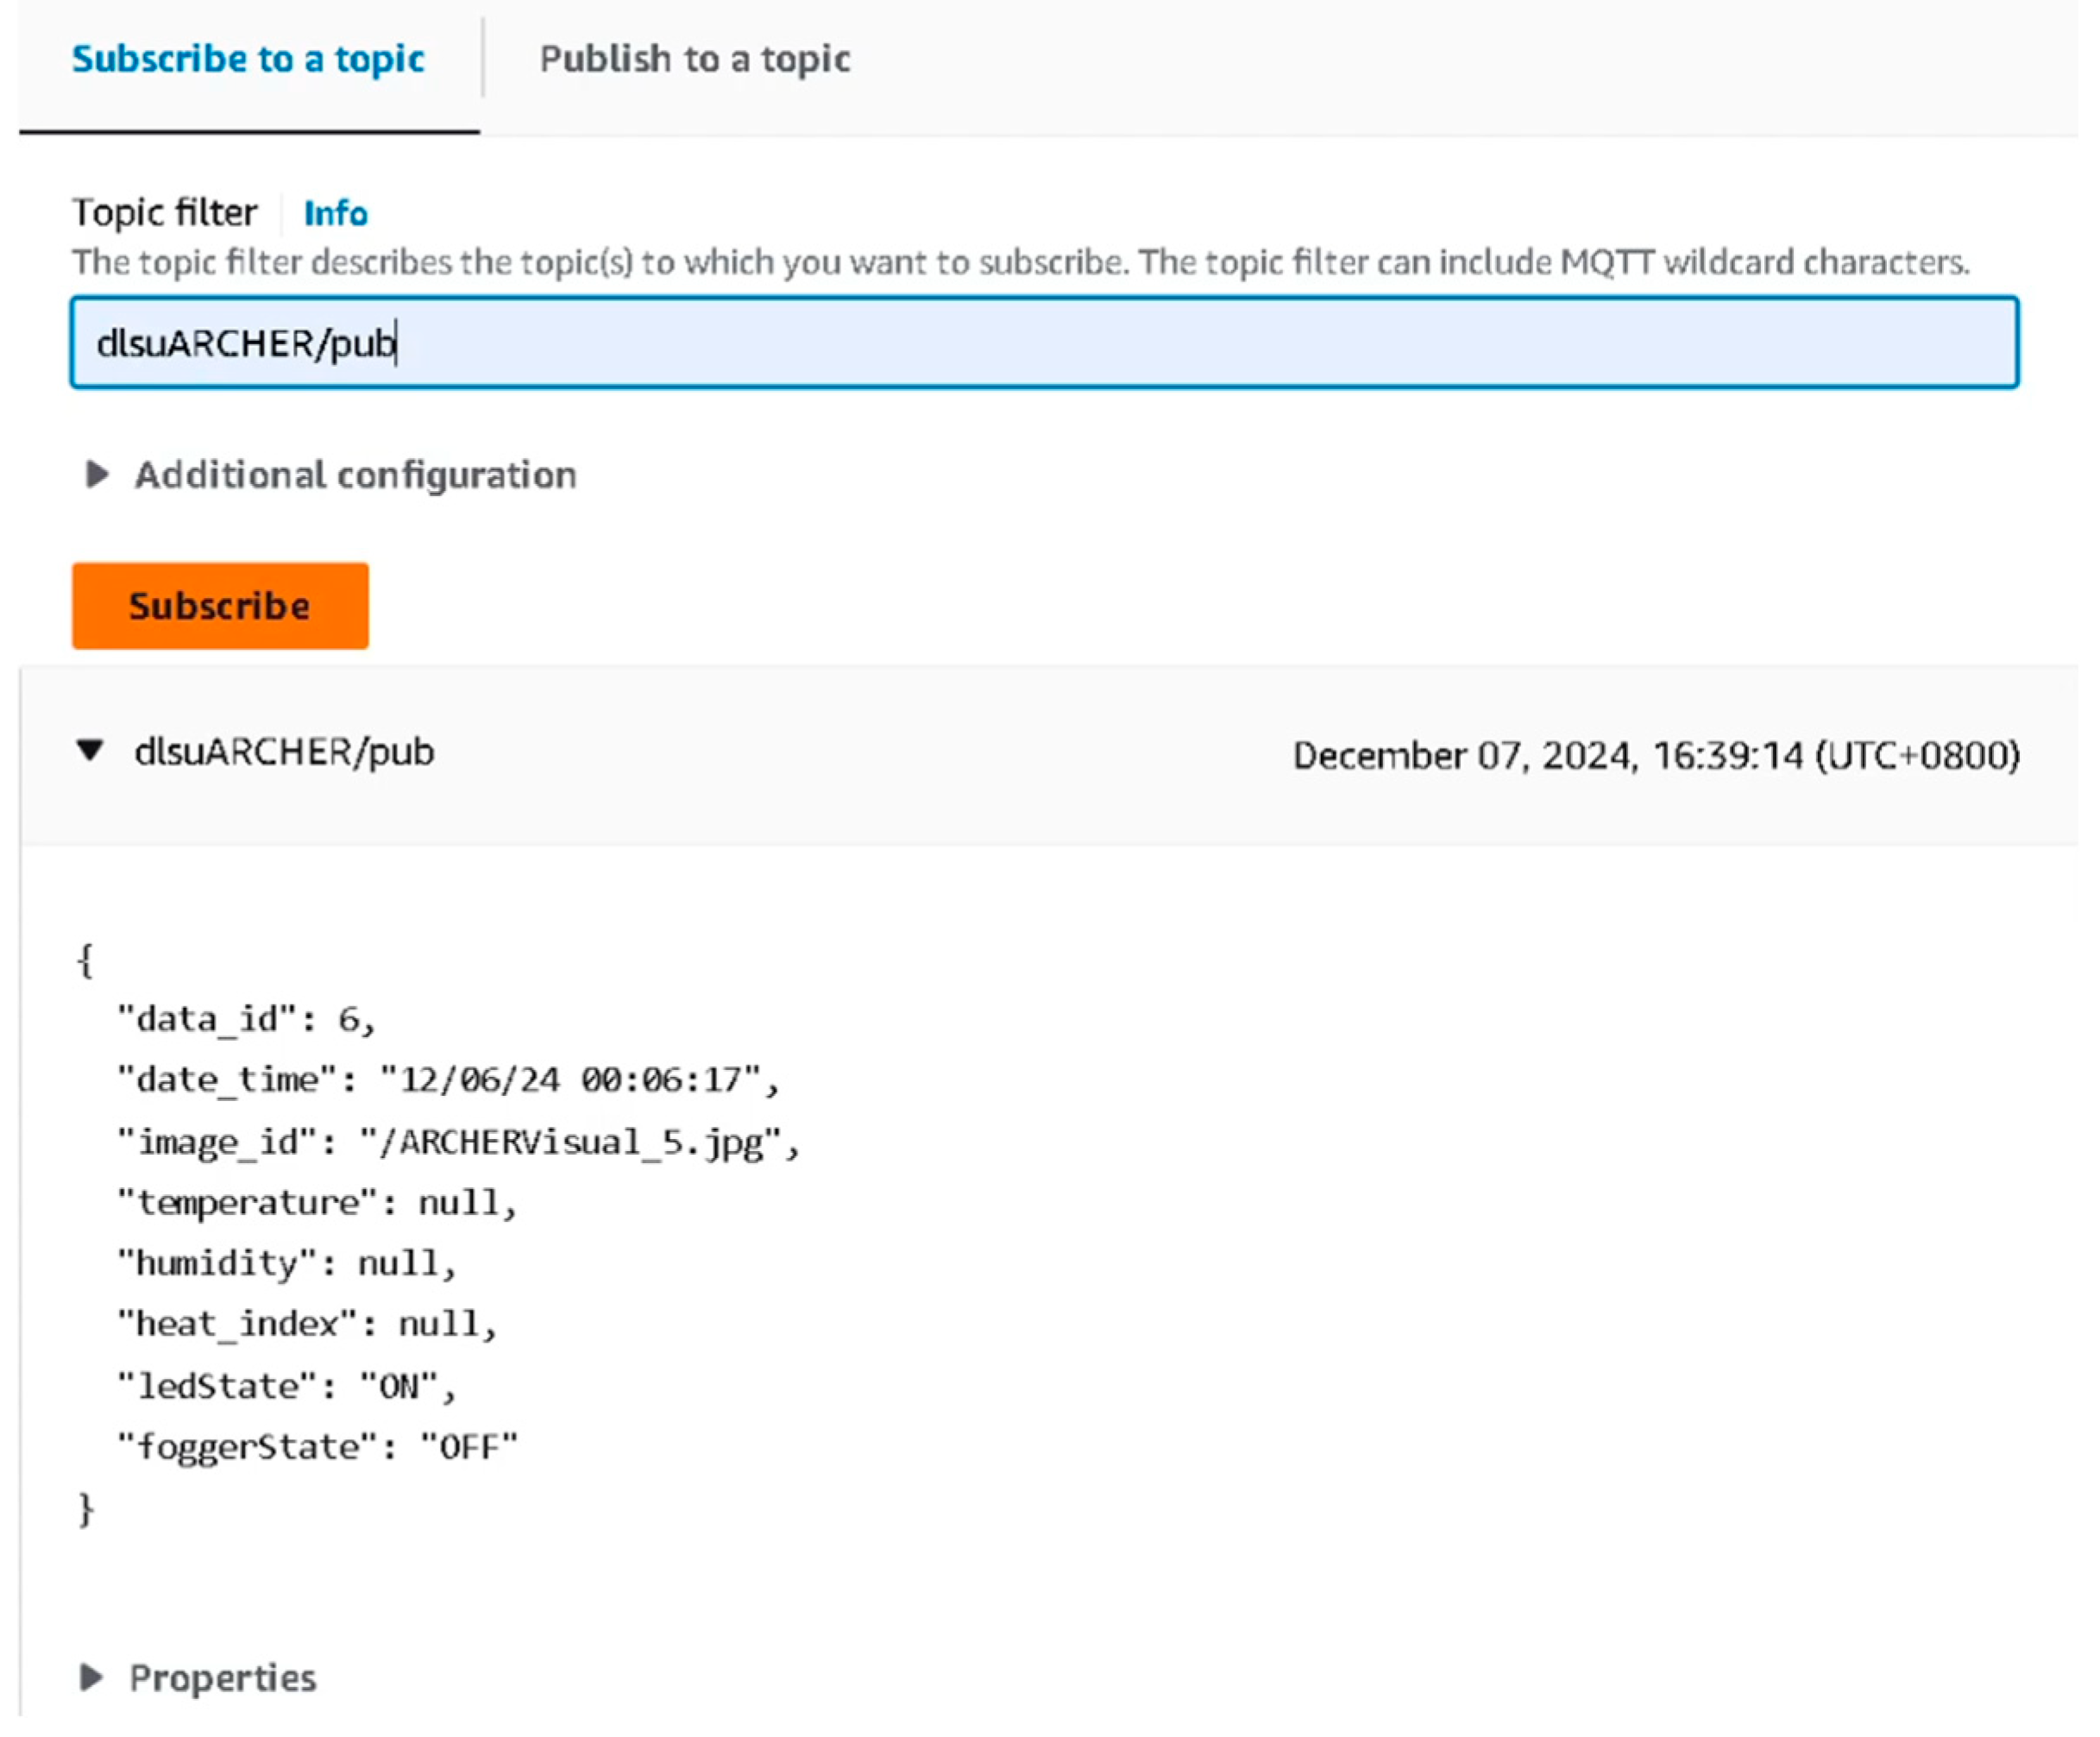Screen dimensions: 2100x1737
Task: Click the Additional configuration label
Action: (355, 474)
